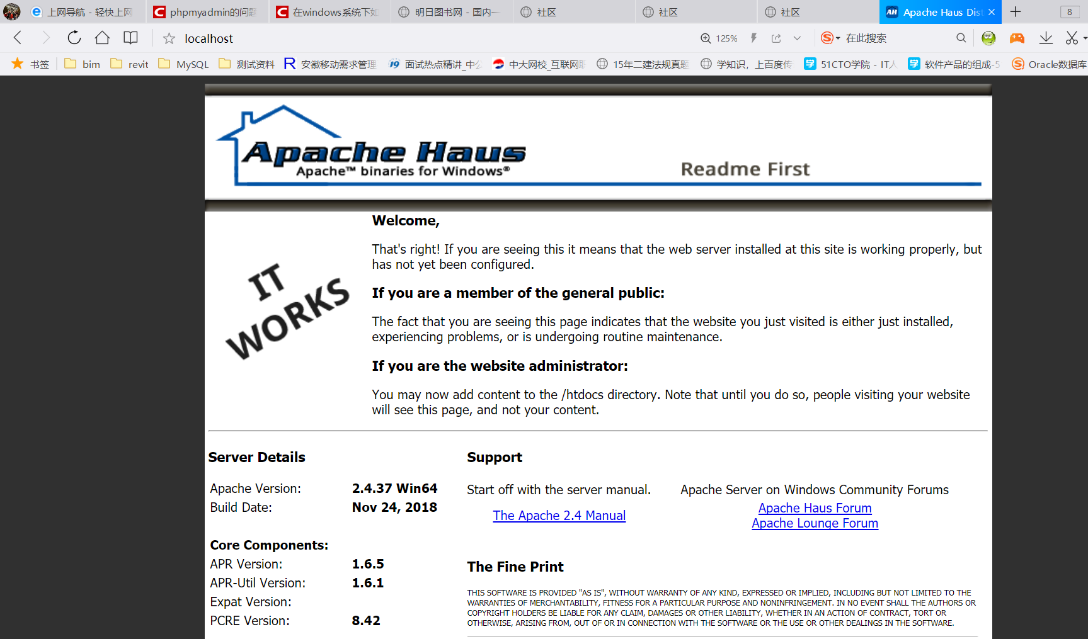Viewport: 1088px width, 639px height.
Task: Open the 学知识,上百度传 bookmark
Action: (x=747, y=64)
